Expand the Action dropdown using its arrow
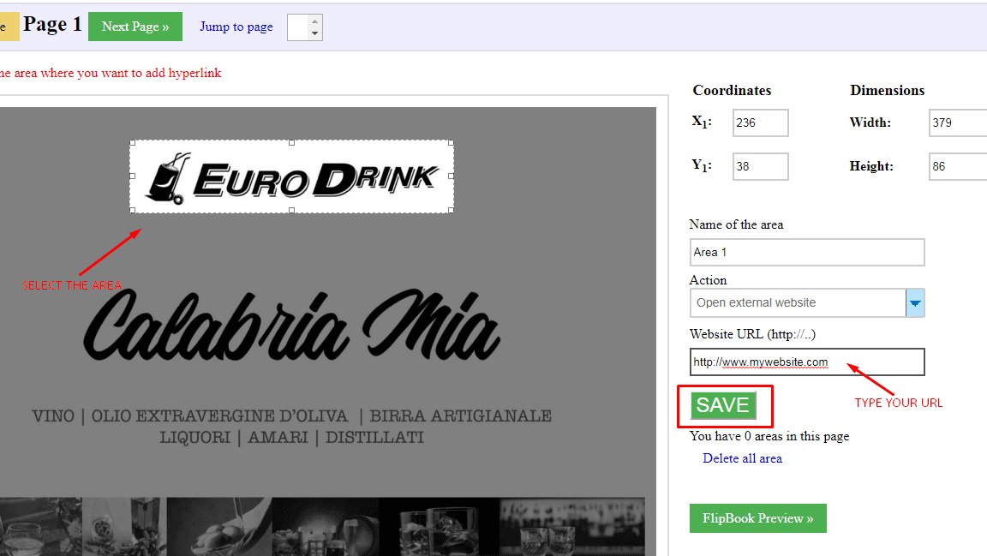This screenshot has width=987, height=556. [x=915, y=303]
